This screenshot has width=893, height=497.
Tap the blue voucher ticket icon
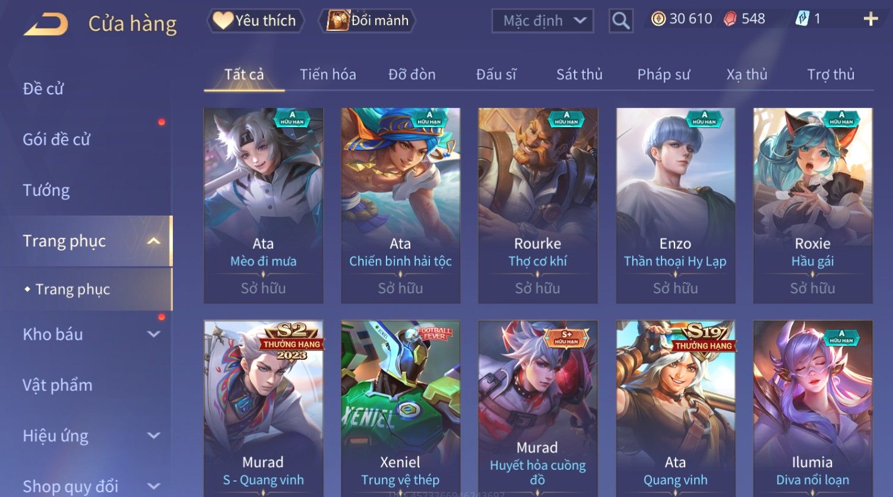(x=802, y=19)
